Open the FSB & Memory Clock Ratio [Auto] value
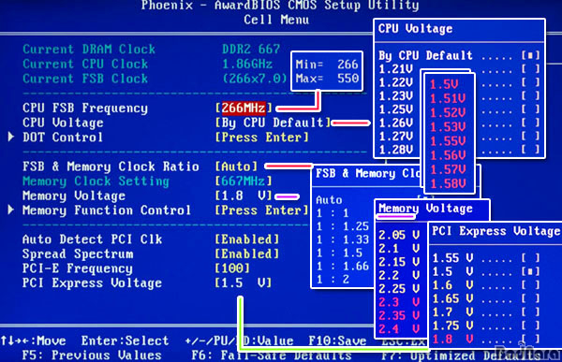The height and width of the screenshot is (362, 562). click(236, 167)
